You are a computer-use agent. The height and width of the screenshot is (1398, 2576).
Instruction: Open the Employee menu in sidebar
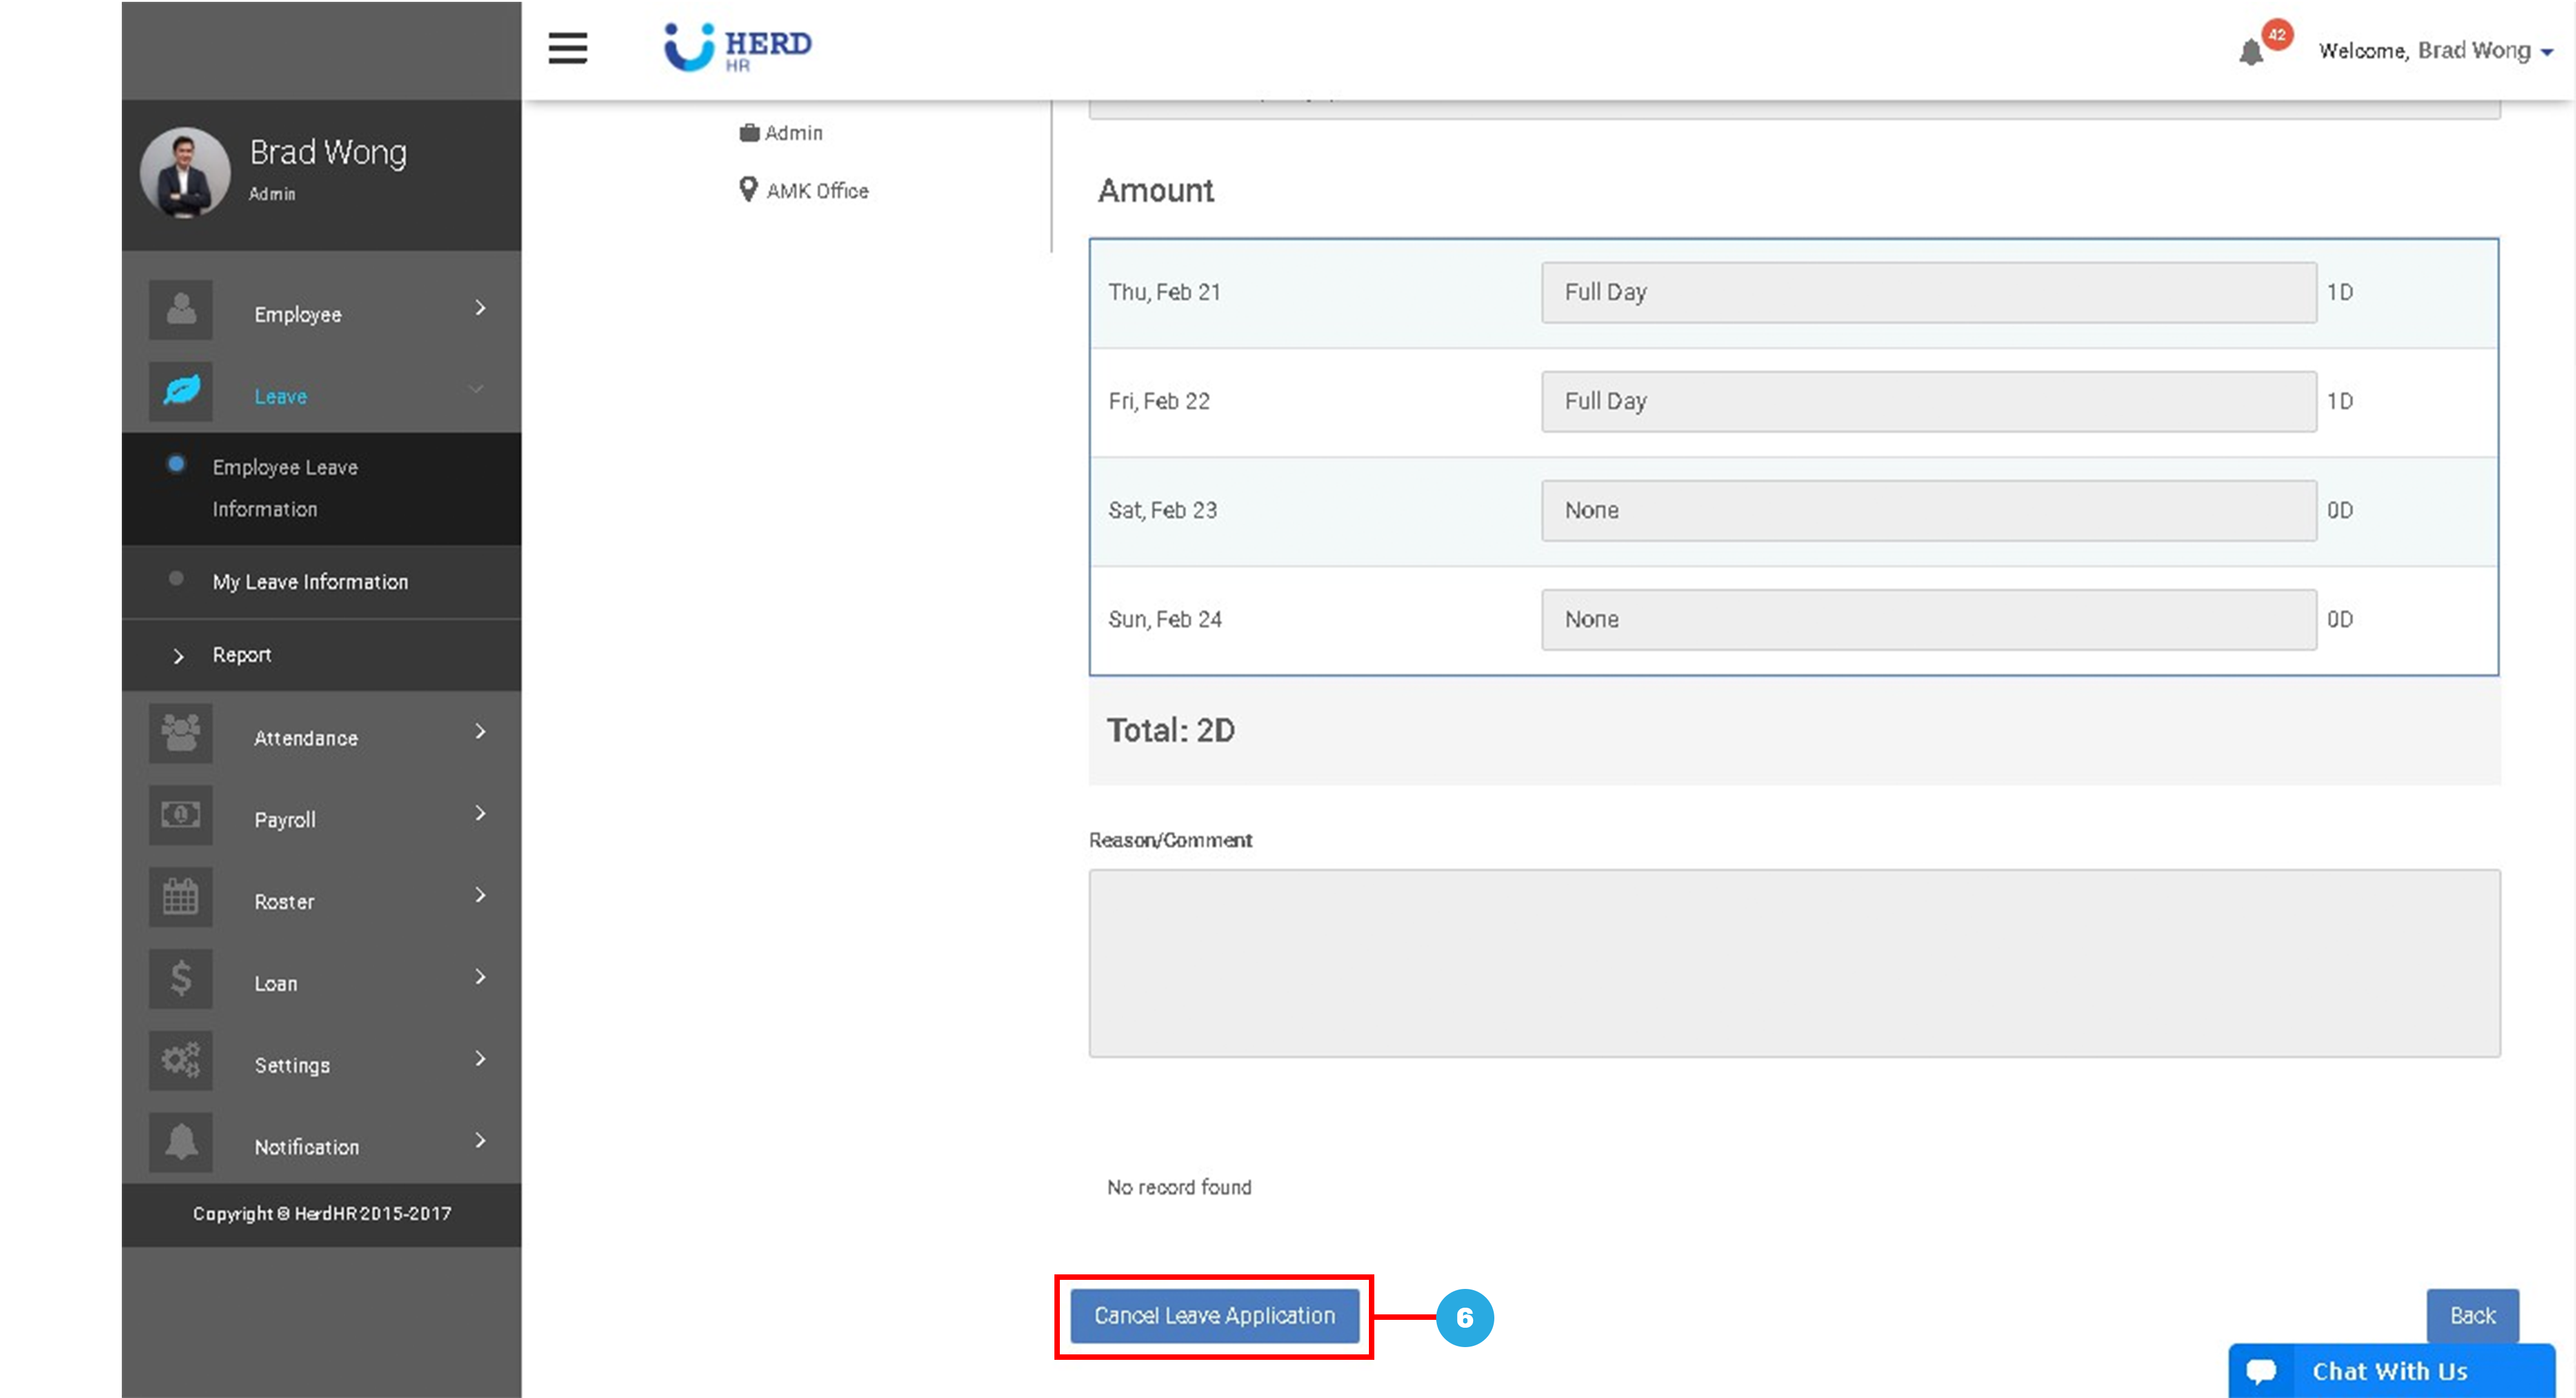(x=297, y=313)
